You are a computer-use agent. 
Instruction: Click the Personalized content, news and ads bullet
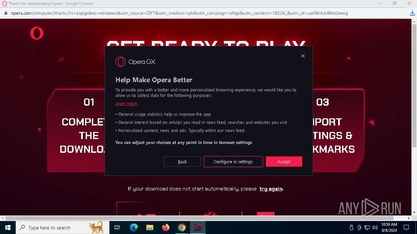coord(180,131)
